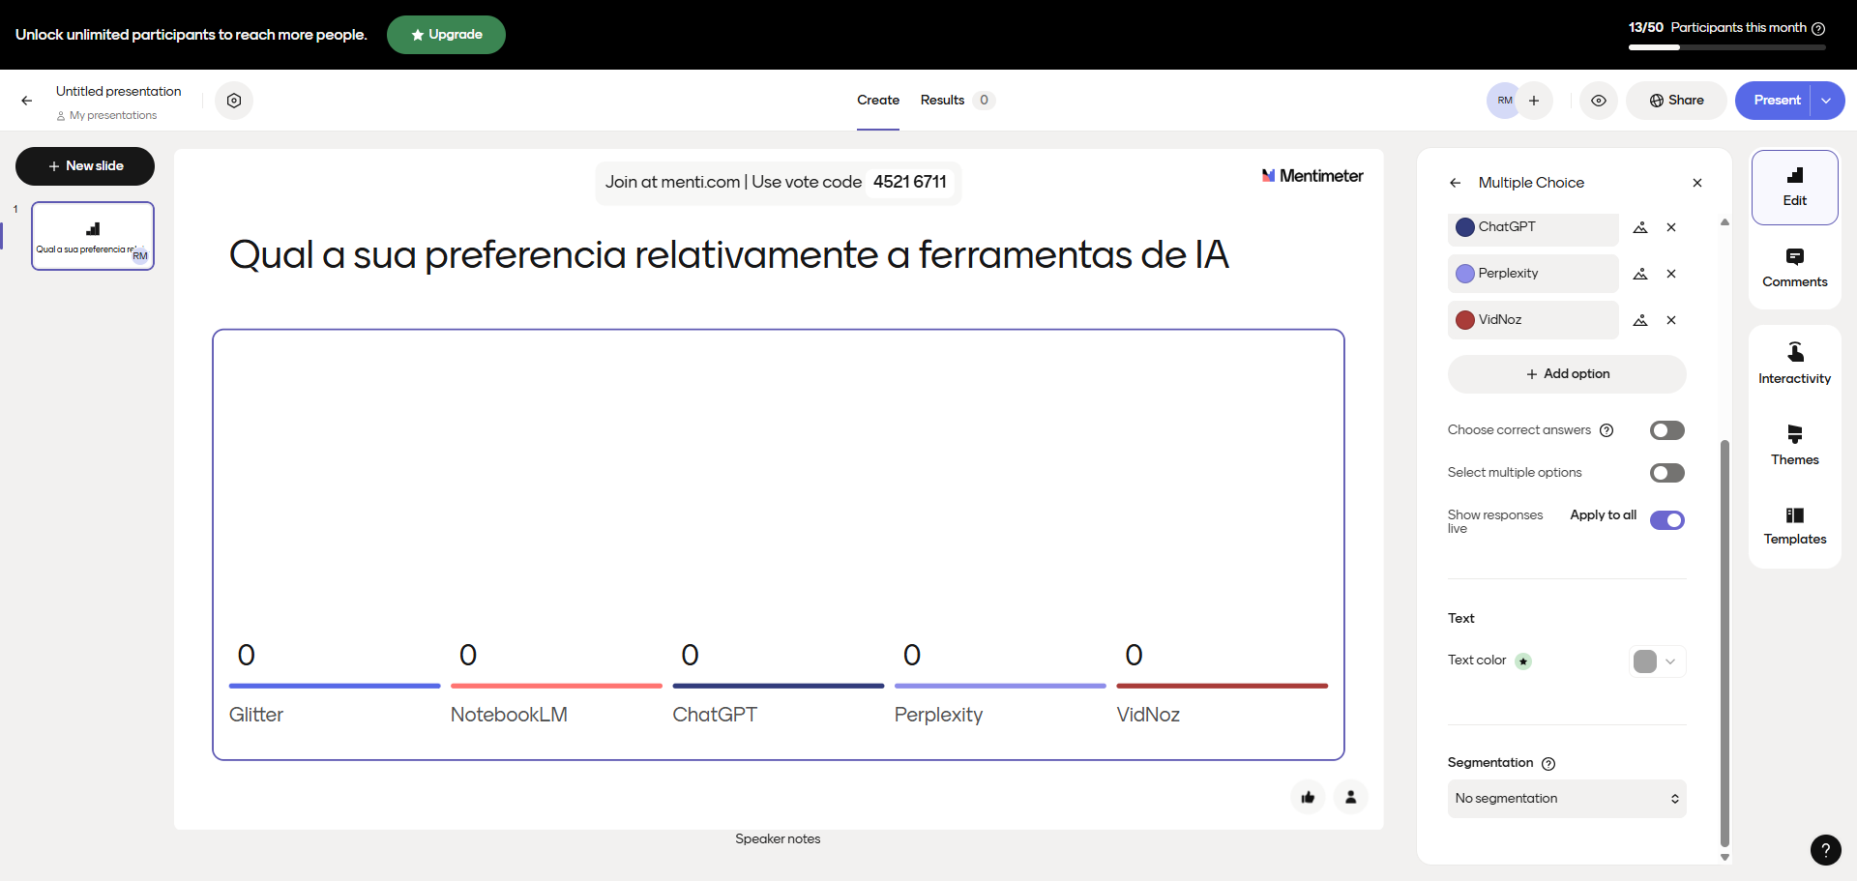Open Present dropdown arrow

(x=1826, y=101)
